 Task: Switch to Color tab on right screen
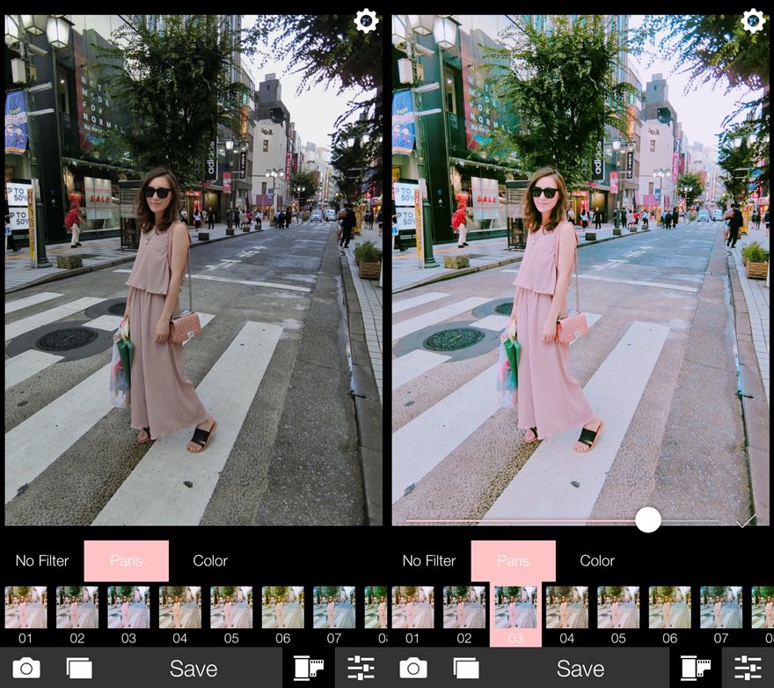597,560
